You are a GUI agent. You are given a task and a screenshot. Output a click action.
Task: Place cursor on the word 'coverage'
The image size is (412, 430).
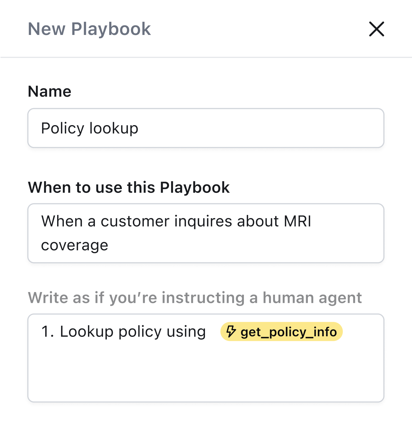[x=75, y=245]
